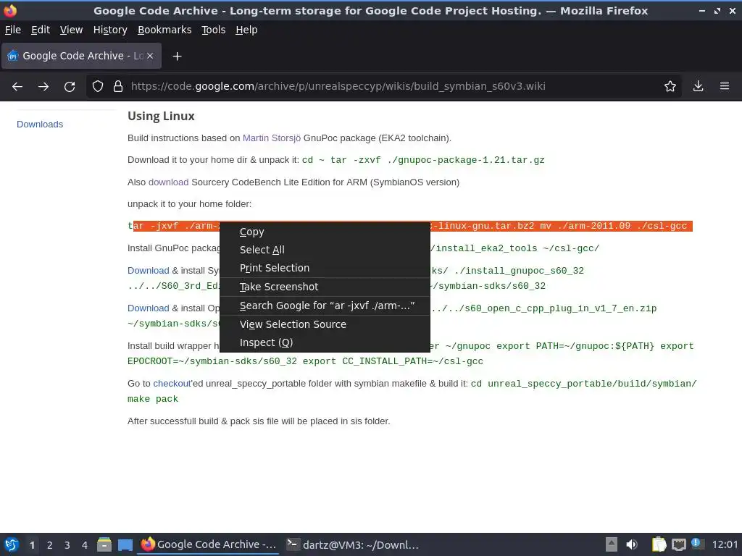Switch to dartz@VM3 terminal taskbar window
The width and height of the screenshot is (742, 556).
[353, 544]
